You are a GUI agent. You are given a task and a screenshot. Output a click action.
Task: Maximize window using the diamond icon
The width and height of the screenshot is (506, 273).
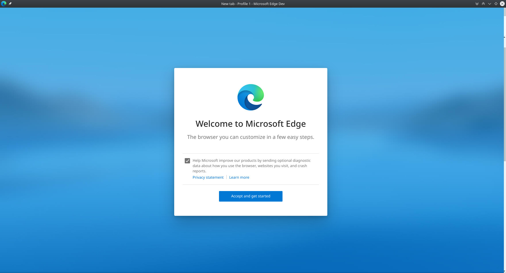click(x=496, y=4)
